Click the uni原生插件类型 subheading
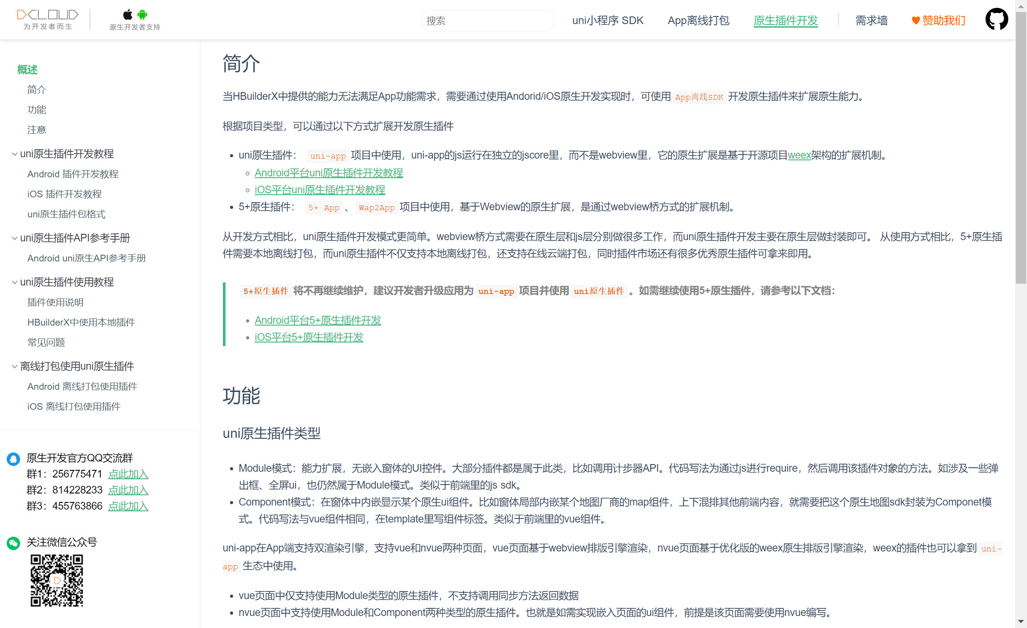This screenshot has height=628, width=1027. [272, 433]
